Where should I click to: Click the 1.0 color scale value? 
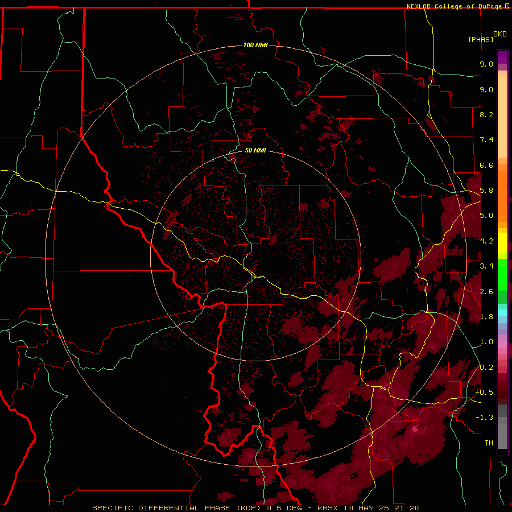486,342
